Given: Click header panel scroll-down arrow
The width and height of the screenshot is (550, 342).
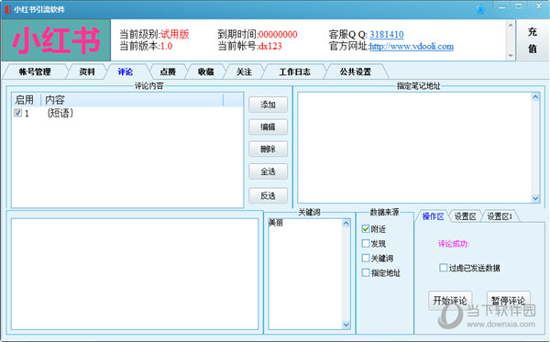Looking at the screenshot, I should point(511,55).
